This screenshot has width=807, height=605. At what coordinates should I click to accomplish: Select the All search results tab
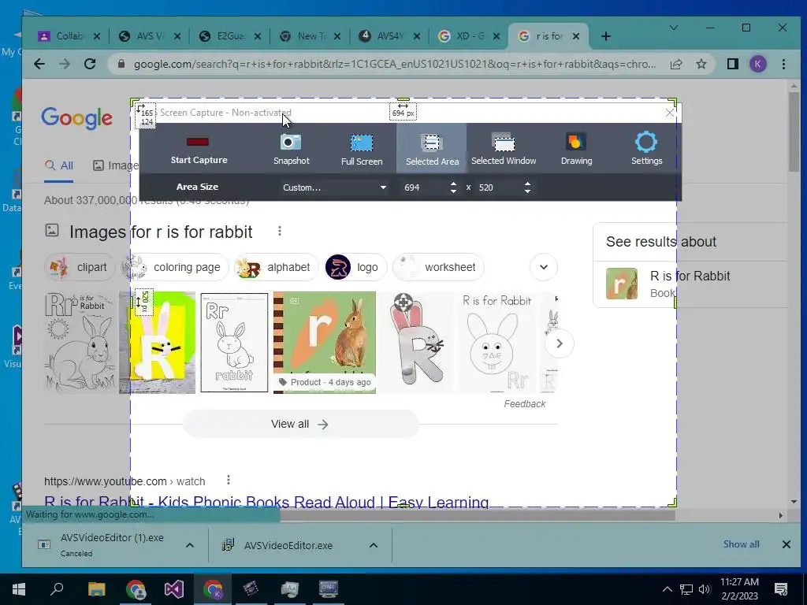tap(58, 165)
